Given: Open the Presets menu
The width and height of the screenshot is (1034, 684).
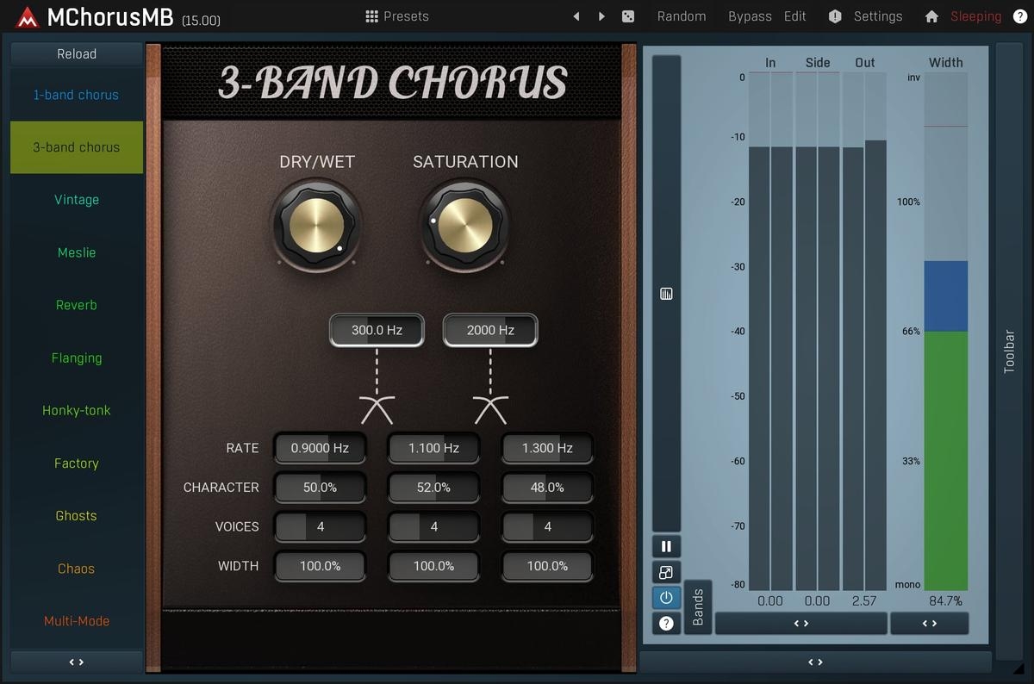Looking at the screenshot, I should (x=396, y=16).
